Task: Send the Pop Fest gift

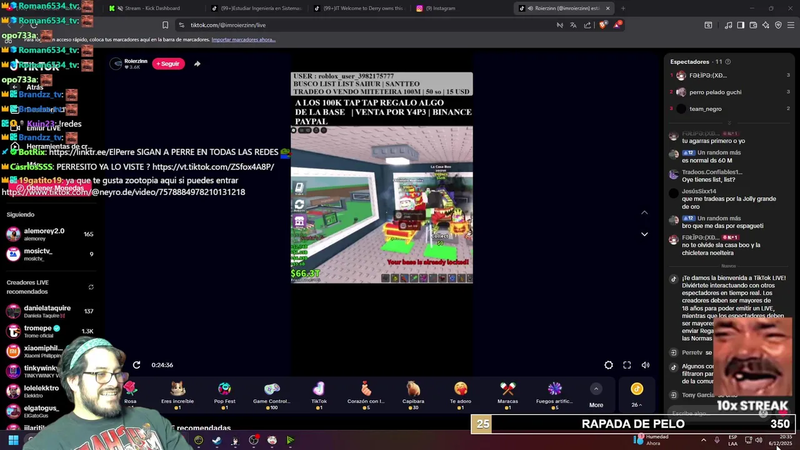Action: point(224,395)
